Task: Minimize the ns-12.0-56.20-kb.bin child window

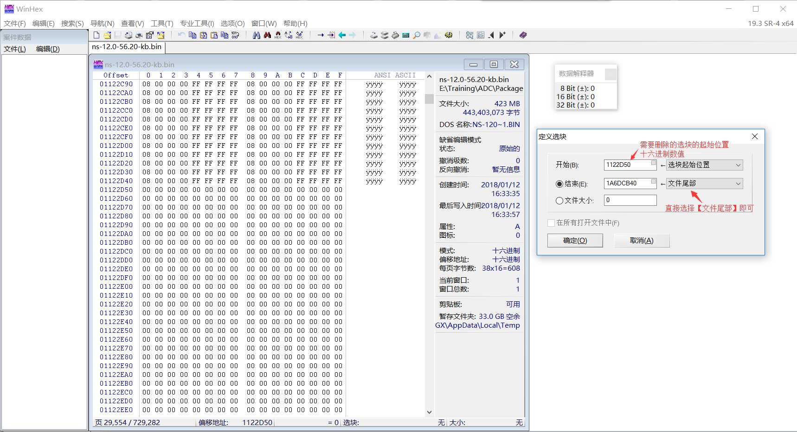Action: point(474,64)
